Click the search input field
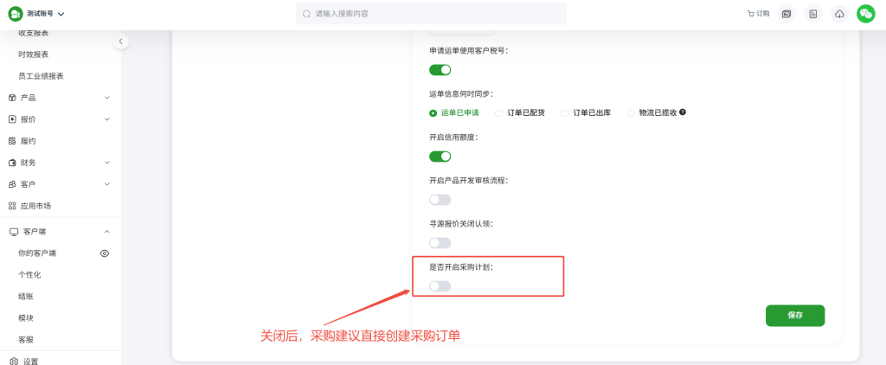Image resolution: width=886 pixels, height=365 pixels. click(433, 14)
